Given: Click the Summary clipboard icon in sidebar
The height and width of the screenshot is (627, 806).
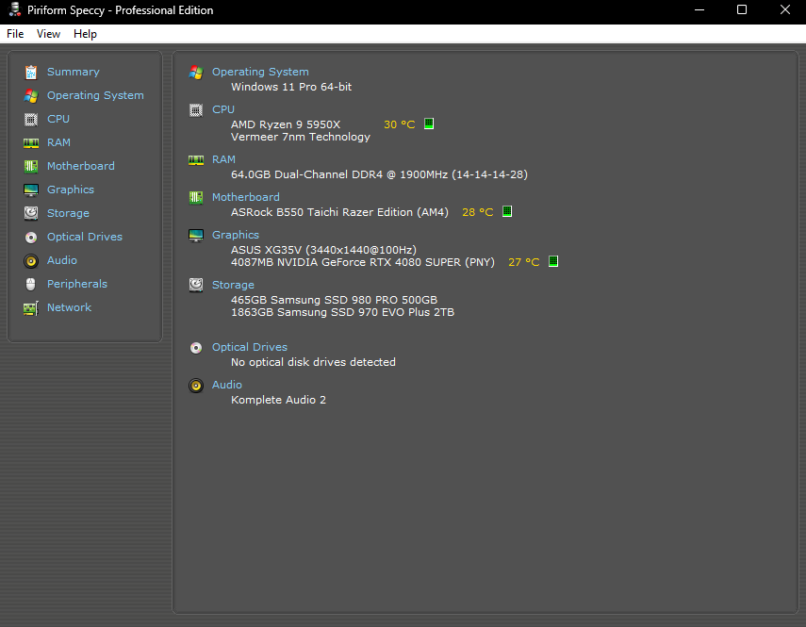Looking at the screenshot, I should coord(31,73).
